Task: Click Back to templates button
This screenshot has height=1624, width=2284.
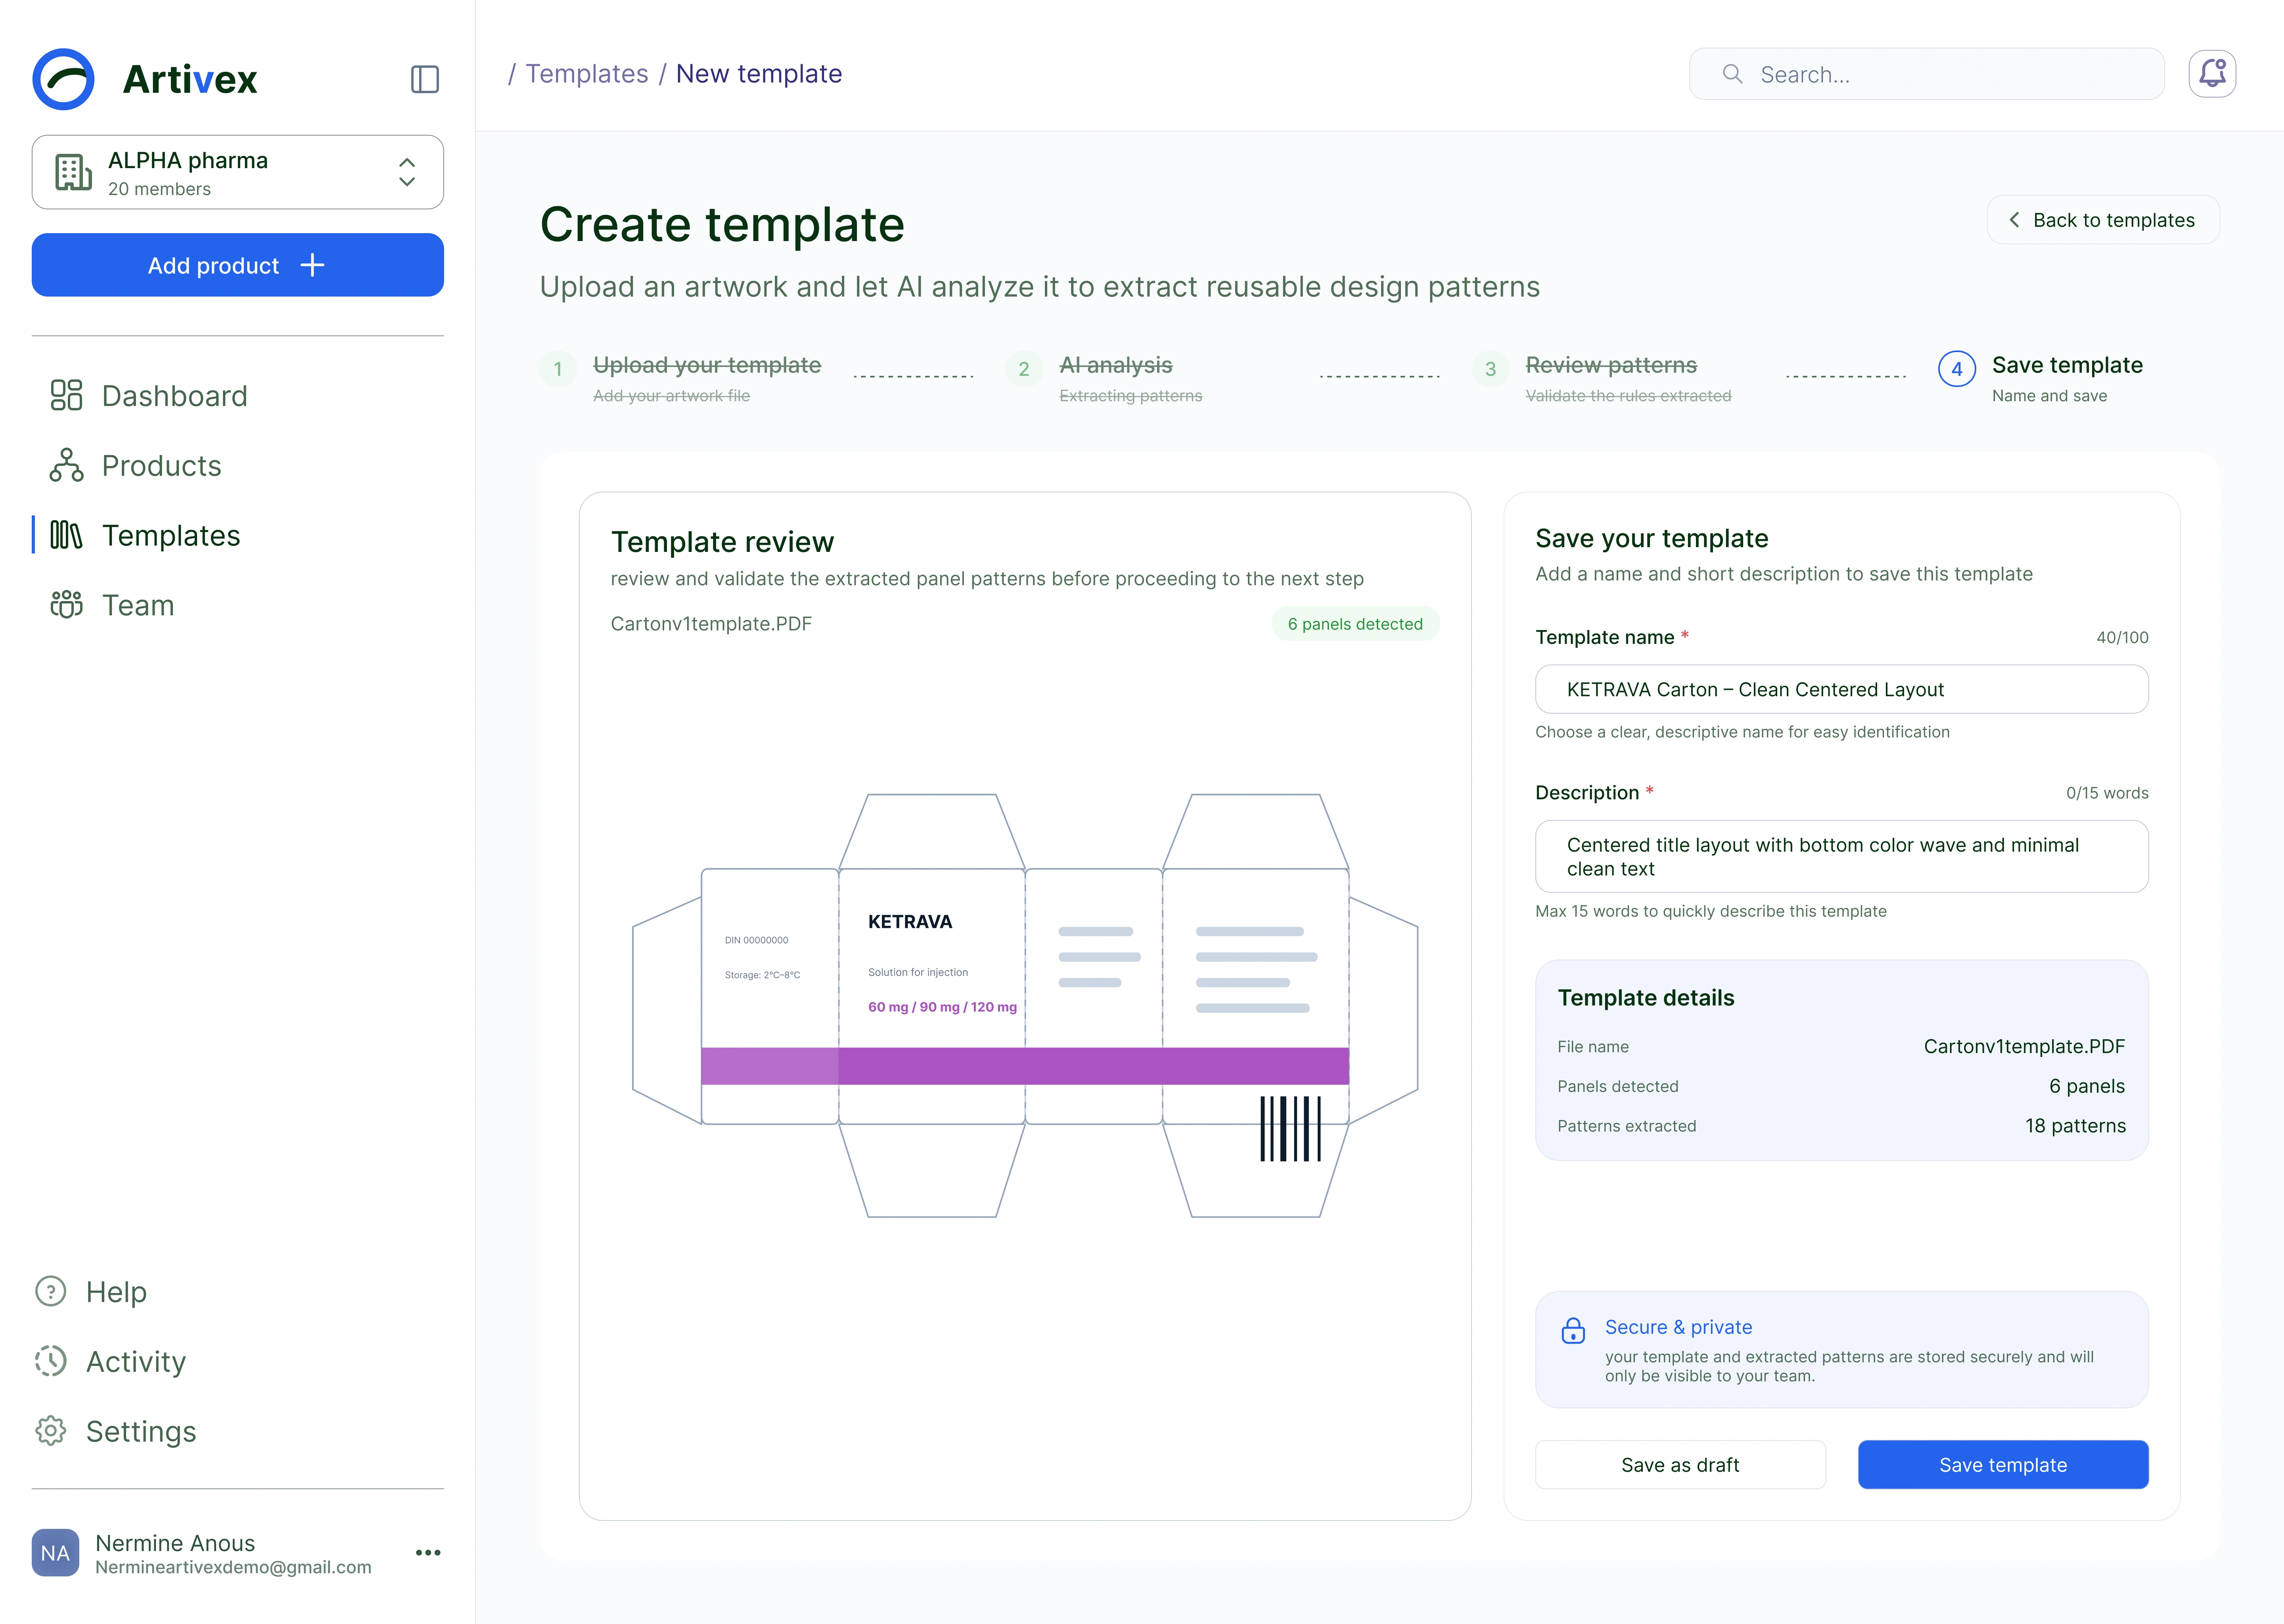Action: pos(2103,220)
